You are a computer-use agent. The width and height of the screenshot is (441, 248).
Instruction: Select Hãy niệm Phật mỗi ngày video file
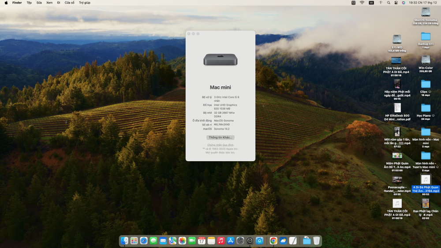pos(397,89)
